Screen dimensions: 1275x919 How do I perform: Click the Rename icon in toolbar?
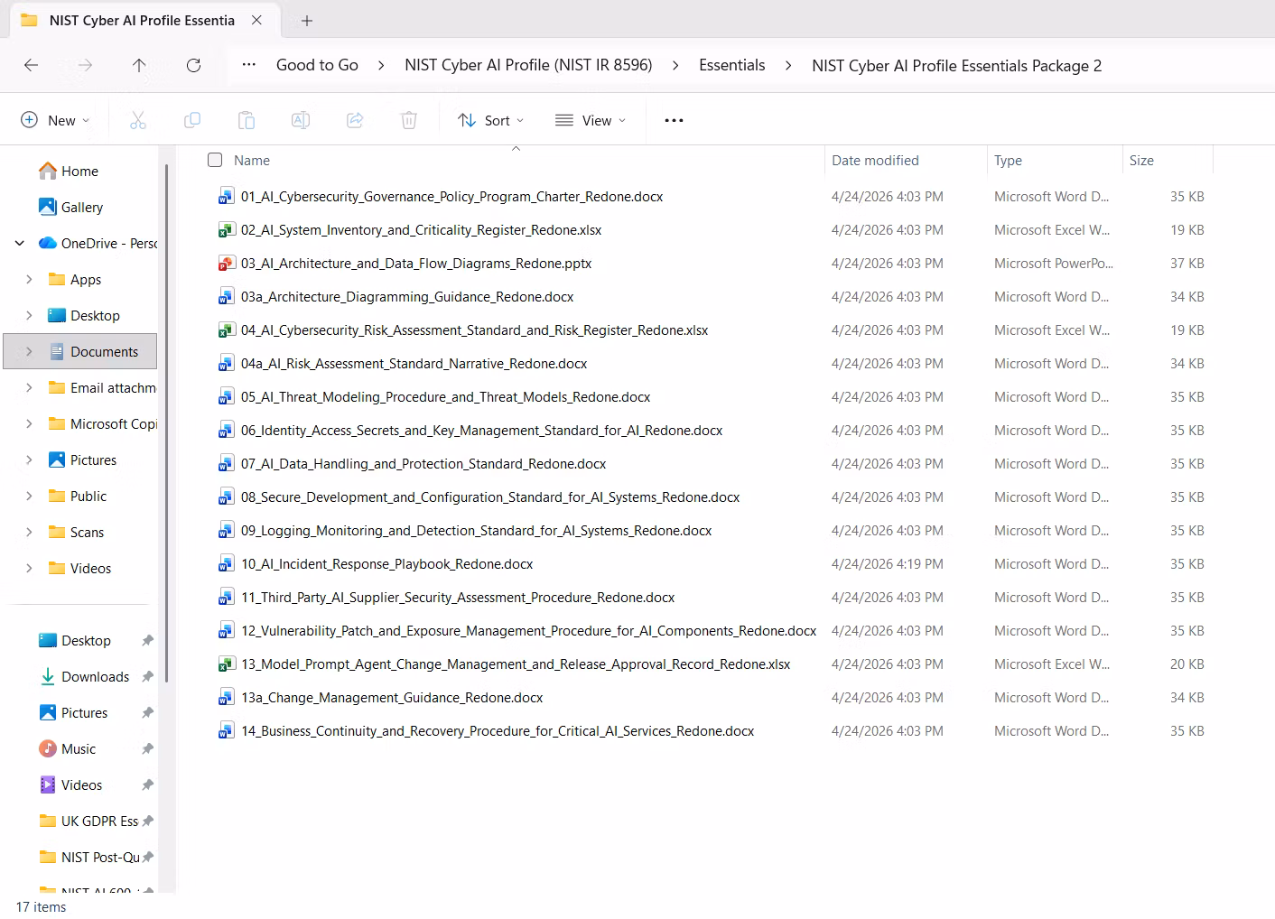tap(301, 120)
